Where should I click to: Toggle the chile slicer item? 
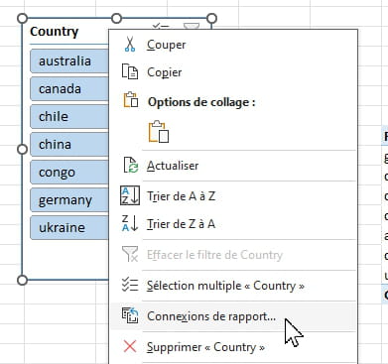(69, 117)
